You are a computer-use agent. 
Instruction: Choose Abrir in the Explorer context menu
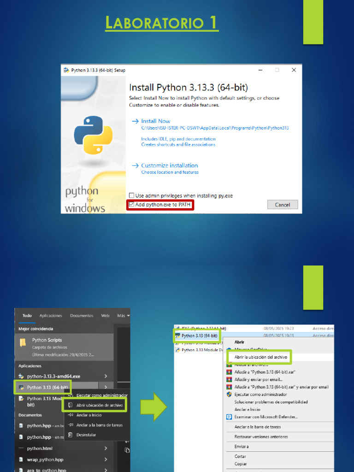tap(239, 342)
